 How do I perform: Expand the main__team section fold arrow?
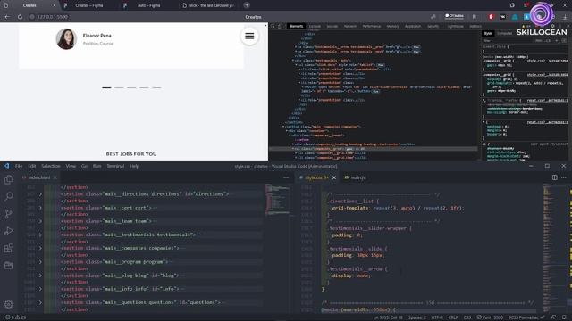[40, 221]
